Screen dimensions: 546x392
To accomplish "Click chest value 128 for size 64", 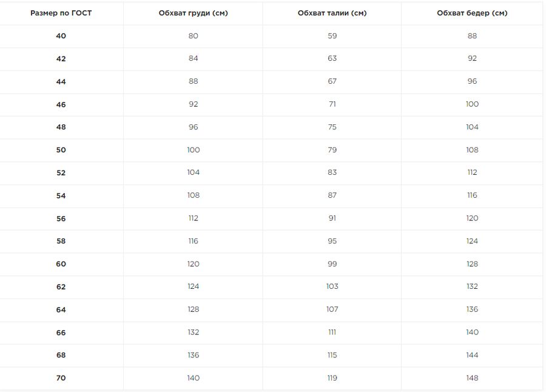I will pos(194,309).
